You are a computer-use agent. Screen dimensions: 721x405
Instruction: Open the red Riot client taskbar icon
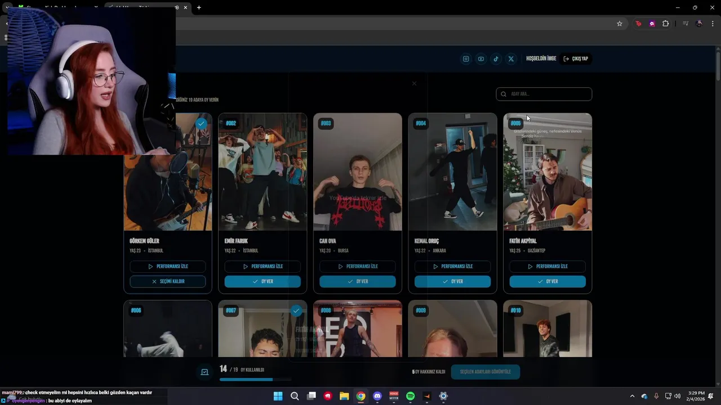tap(328, 396)
